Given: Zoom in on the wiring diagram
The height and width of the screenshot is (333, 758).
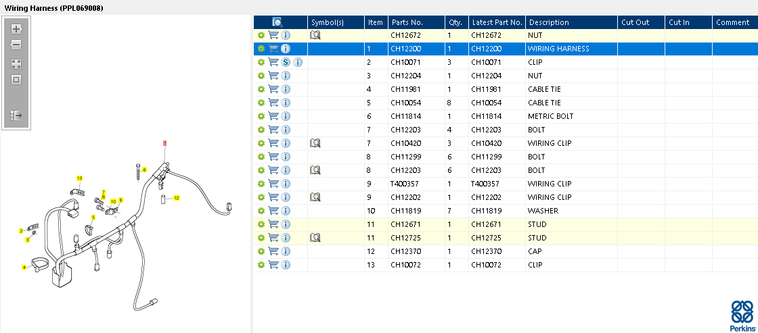Looking at the screenshot, I should [x=16, y=29].
